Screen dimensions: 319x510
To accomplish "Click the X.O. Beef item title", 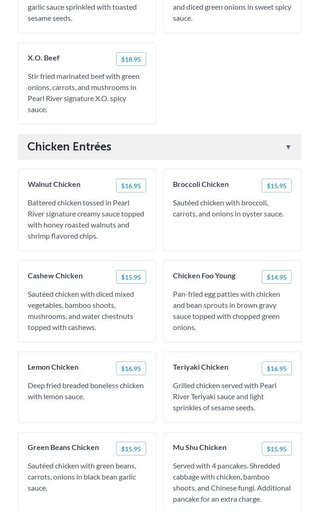I will pos(43,58).
